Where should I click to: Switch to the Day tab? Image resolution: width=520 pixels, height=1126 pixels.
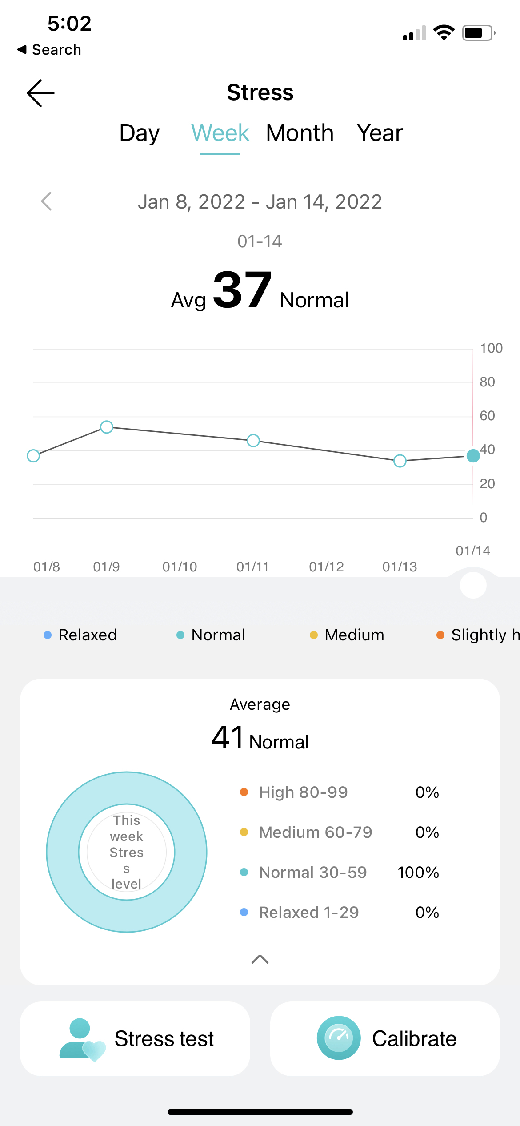[140, 133]
